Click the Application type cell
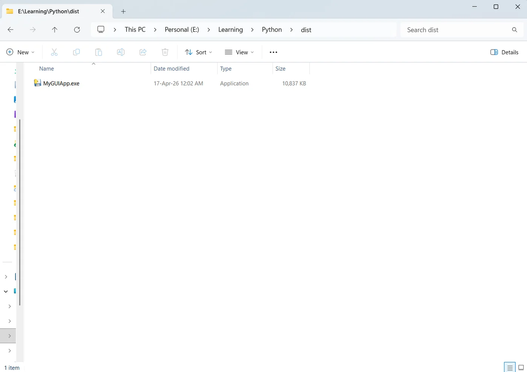Image resolution: width=527 pixels, height=372 pixels. (x=234, y=84)
